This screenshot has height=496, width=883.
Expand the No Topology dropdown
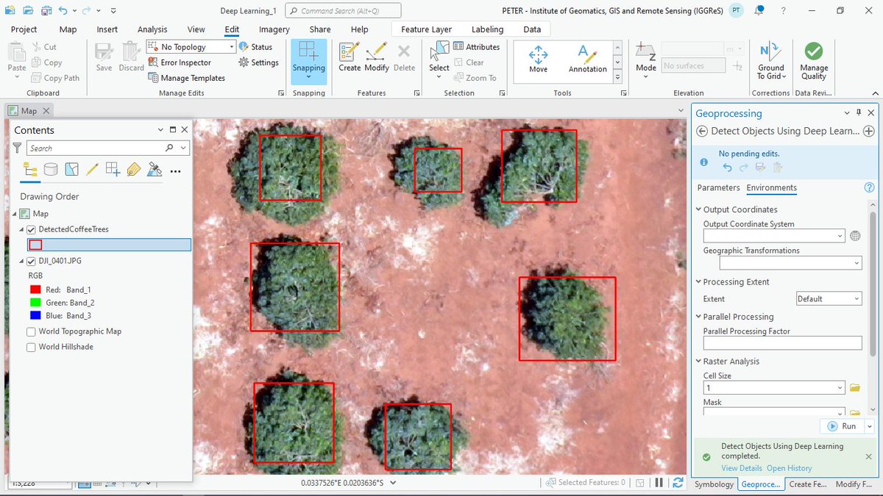point(234,46)
